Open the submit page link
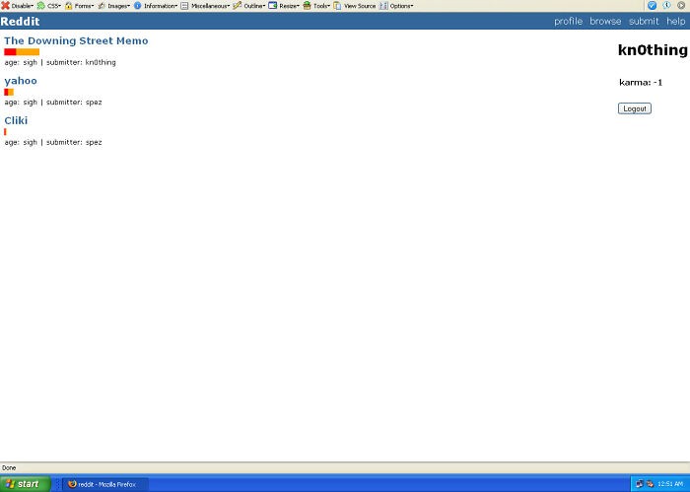This screenshot has height=492, width=690. pyautogui.click(x=644, y=22)
